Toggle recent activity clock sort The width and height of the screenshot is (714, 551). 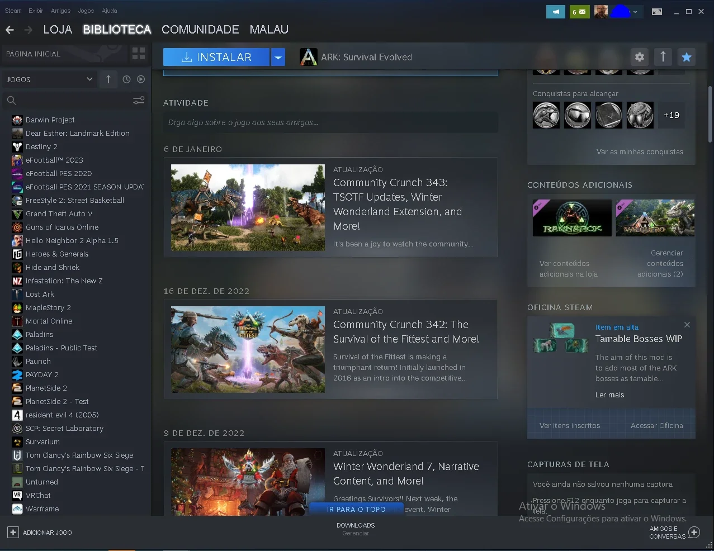click(x=126, y=79)
